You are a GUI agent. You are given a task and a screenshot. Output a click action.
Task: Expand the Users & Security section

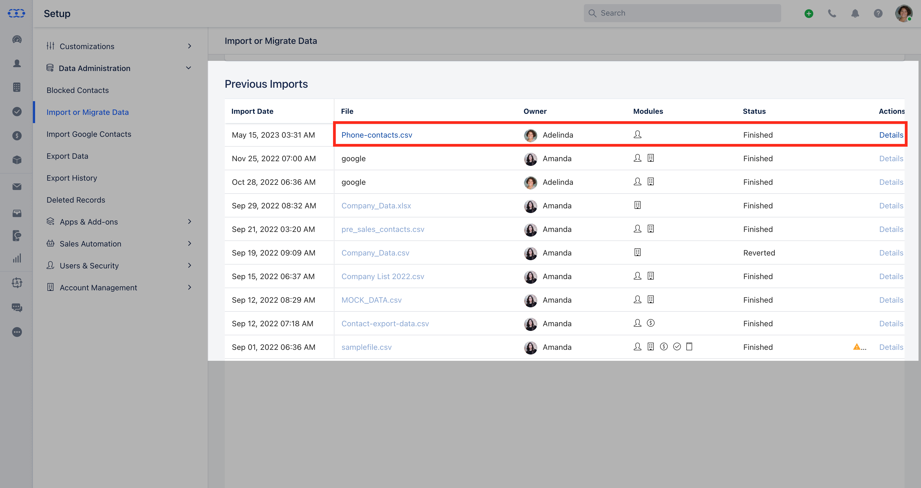[120, 265]
